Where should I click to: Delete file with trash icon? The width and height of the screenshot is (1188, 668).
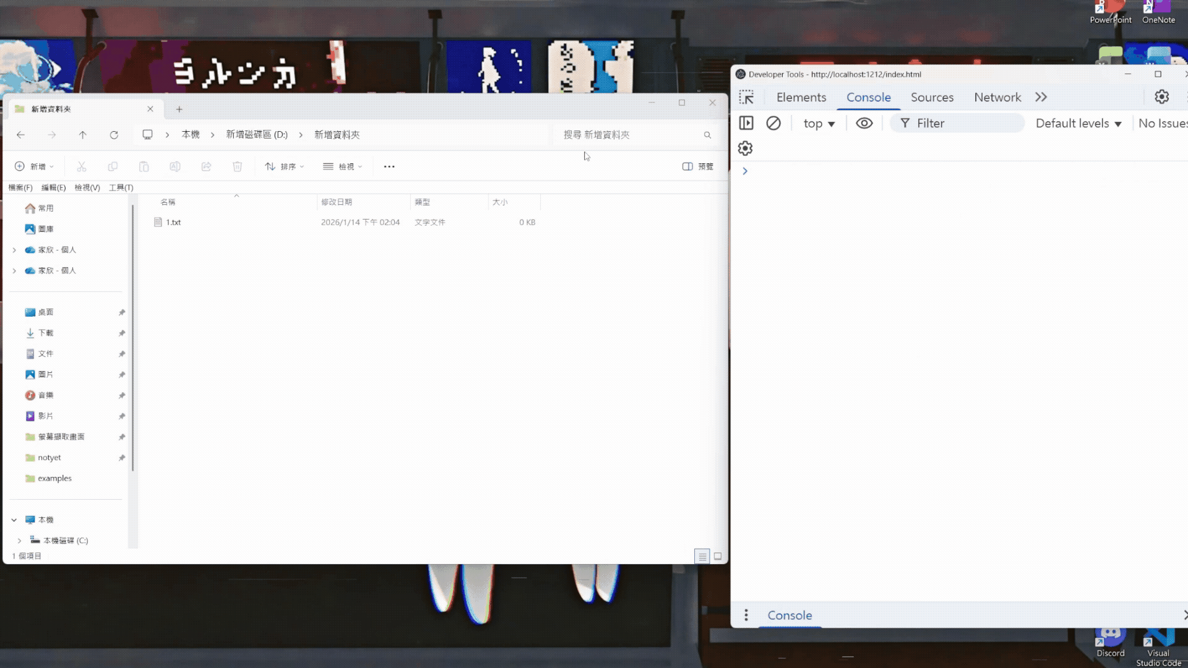tap(238, 166)
